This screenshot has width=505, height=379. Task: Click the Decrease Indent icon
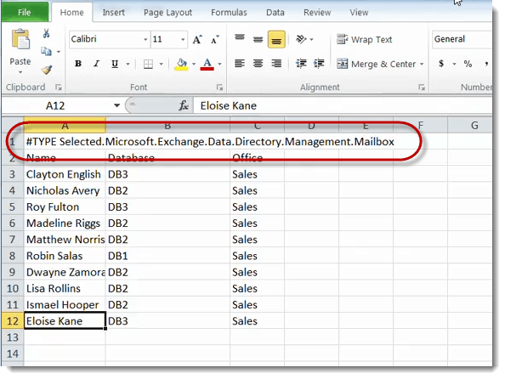[301, 64]
